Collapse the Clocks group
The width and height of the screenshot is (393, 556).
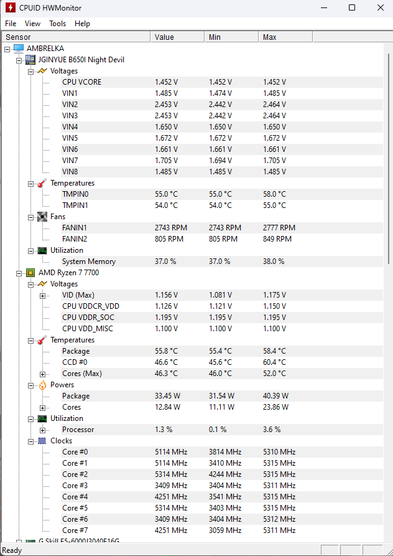pyautogui.click(x=31, y=441)
